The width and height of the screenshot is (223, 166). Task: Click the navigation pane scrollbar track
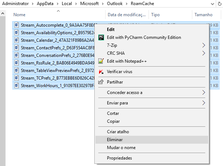3,91
